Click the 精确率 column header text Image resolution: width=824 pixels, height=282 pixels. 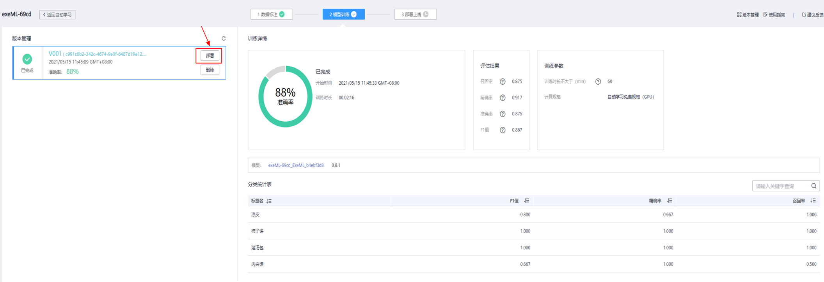click(x=655, y=201)
